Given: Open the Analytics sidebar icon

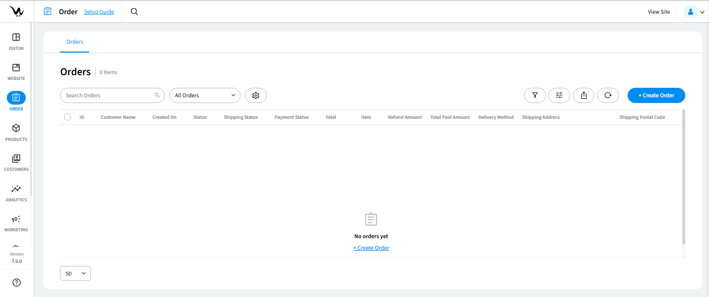Looking at the screenshot, I should point(16,192).
